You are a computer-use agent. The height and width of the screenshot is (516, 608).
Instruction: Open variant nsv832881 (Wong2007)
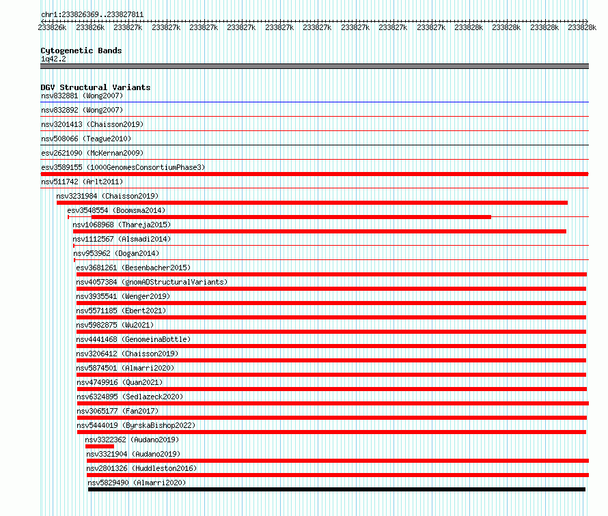[x=82, y=96]
